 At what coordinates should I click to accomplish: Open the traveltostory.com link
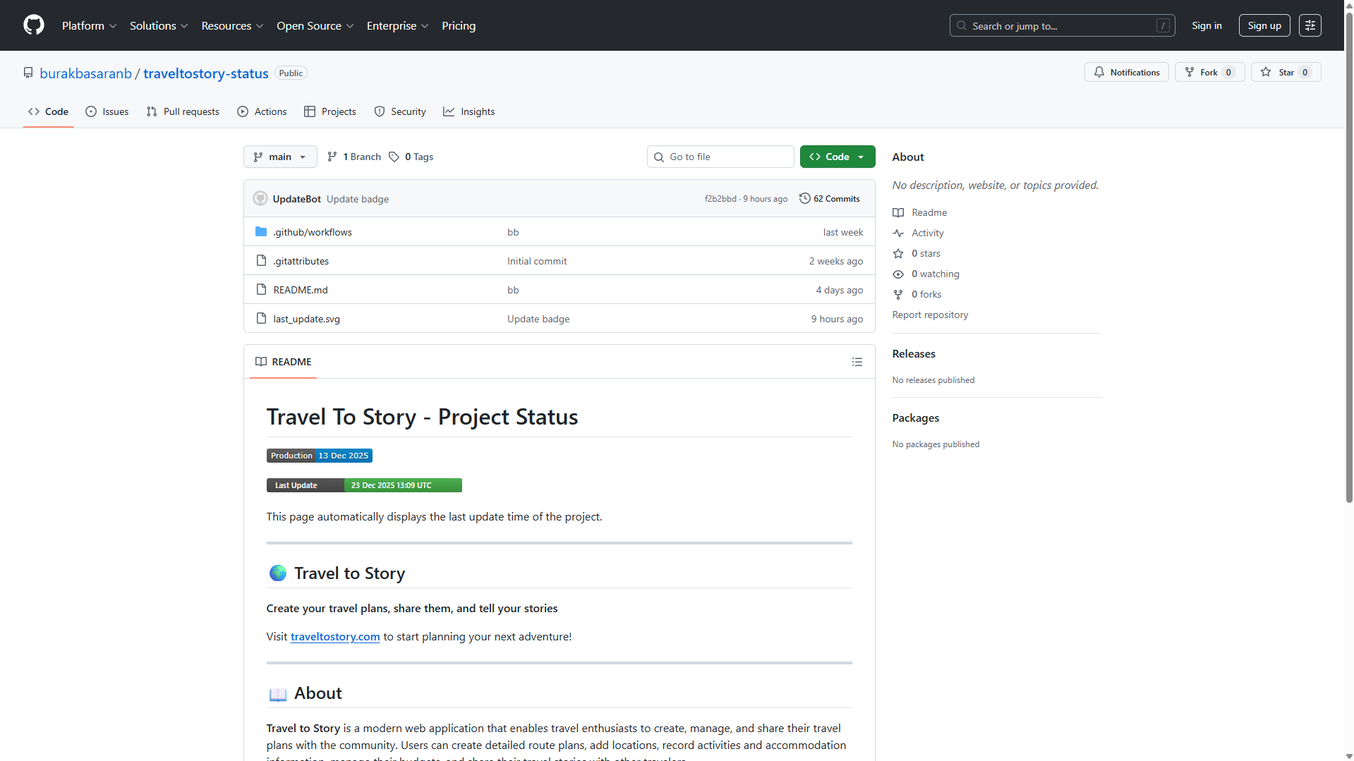coord(335,636)
